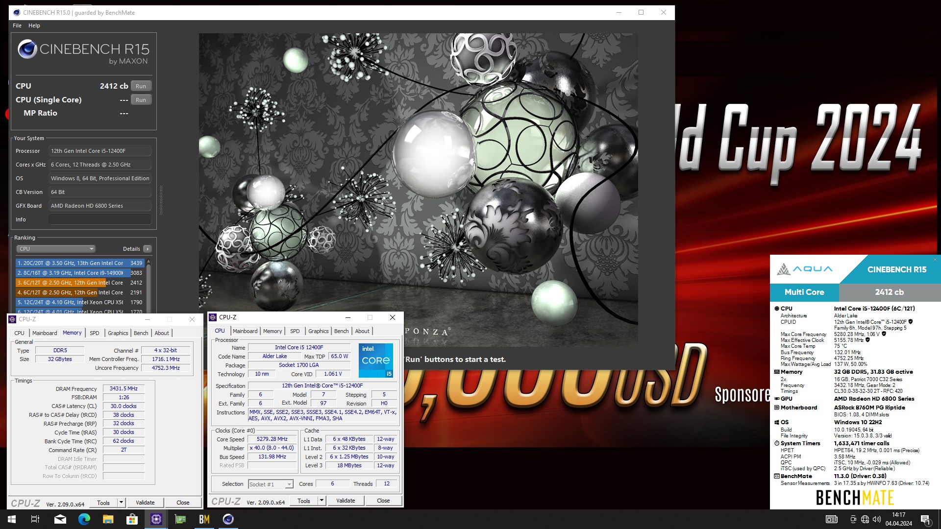Open About tab in right CPU-Z window
Image resolution: width=941 pixels, height=529 pixels.
[x=362, y=331]
